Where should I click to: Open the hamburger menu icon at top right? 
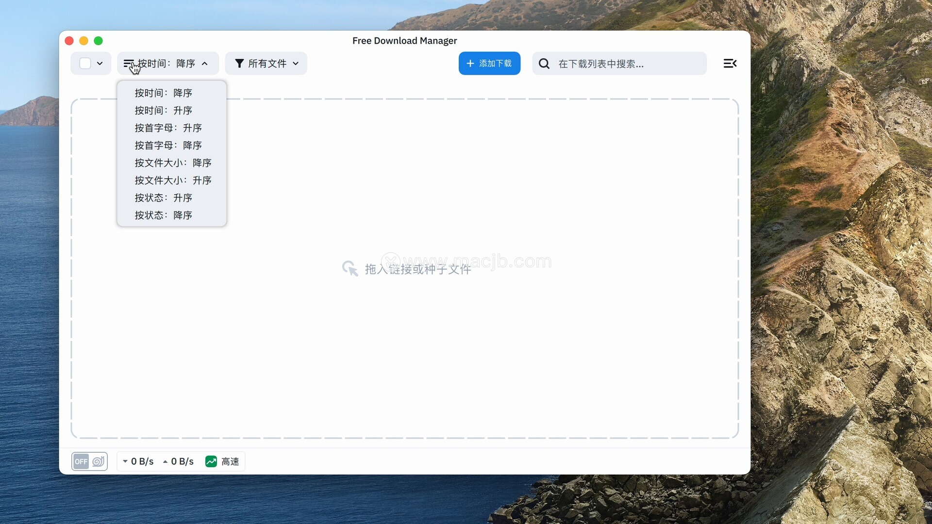coord(730,64)
